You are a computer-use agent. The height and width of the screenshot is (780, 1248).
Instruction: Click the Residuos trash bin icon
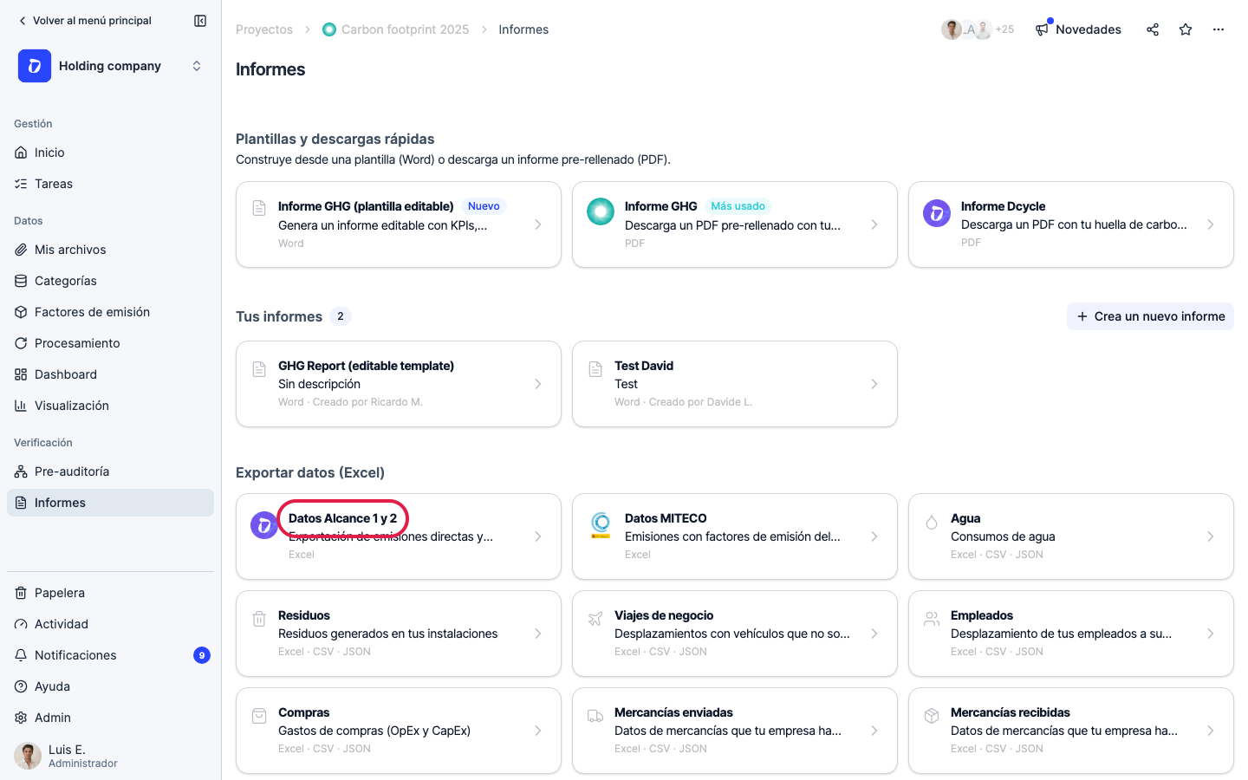259,619
